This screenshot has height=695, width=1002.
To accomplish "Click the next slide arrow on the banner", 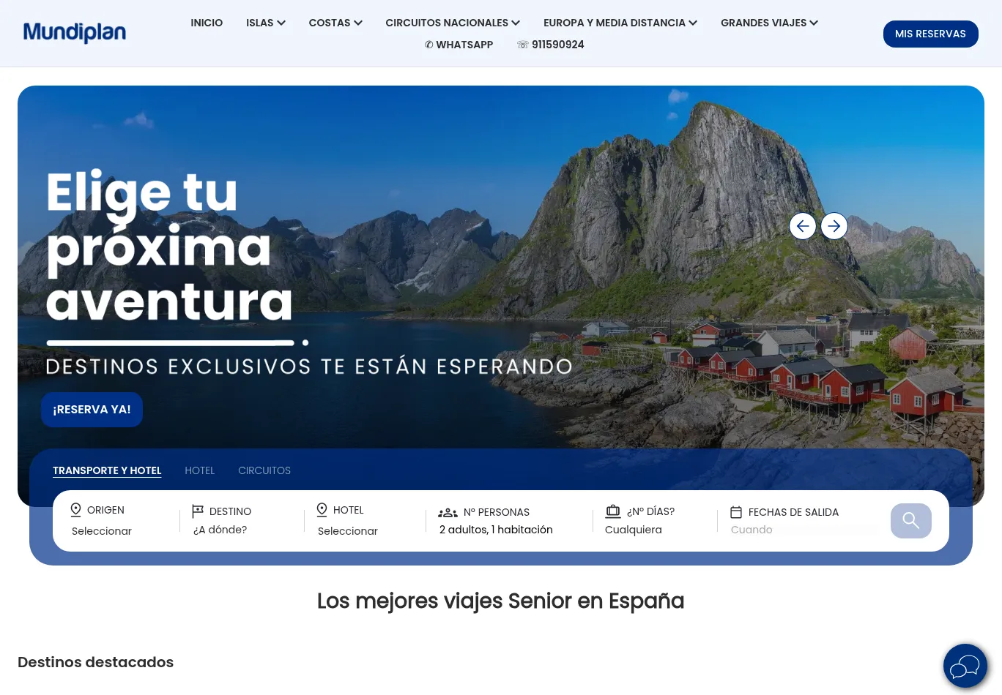I will pyautogui.click(x=834, y=226).
